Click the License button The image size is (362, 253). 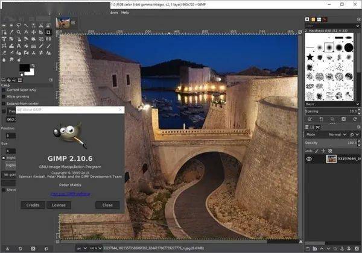(59, 205)
